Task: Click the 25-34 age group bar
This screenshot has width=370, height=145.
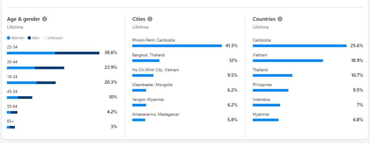Action: point(53,53)
